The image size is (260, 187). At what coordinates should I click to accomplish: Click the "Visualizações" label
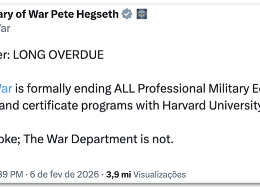point(160,175)
